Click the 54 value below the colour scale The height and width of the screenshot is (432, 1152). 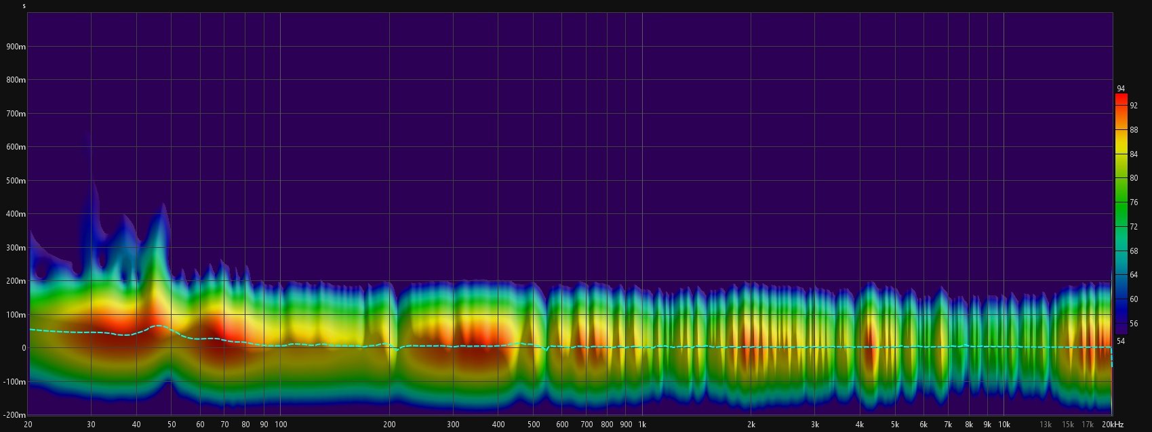point(1121,341)
